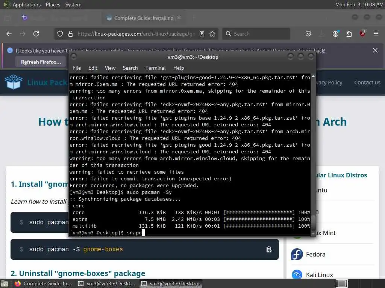Image resolution: width=385 pixels, height=288 pixels.
Task: Click terminal prompt line with snapd
Action: click(x=107, y=232)
